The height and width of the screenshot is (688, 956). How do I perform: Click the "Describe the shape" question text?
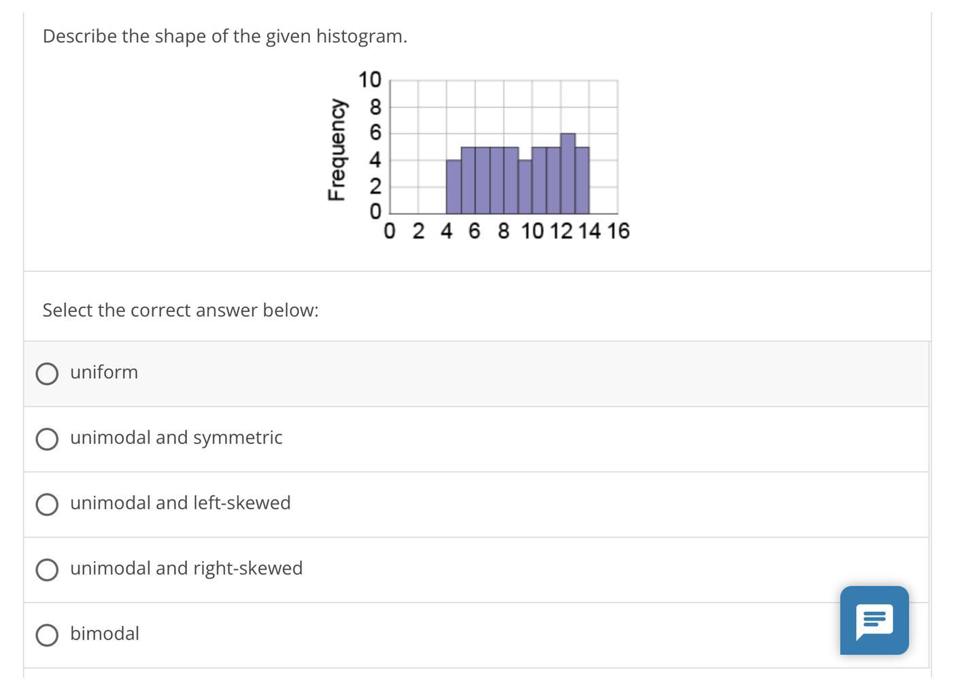[225, 36]
